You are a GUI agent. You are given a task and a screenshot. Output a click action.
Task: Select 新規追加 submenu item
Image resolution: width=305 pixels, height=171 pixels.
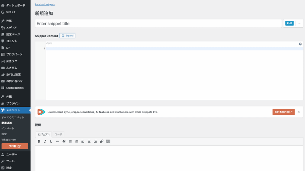point(6,123)
